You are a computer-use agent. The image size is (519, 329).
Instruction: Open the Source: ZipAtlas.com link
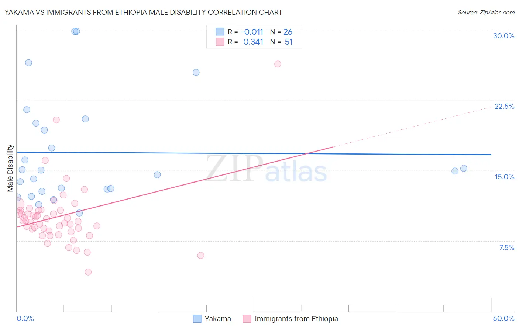click(x=486, y=12)
